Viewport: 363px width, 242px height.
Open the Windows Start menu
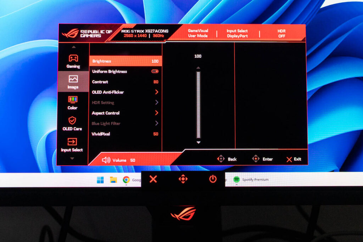[100, 180]
